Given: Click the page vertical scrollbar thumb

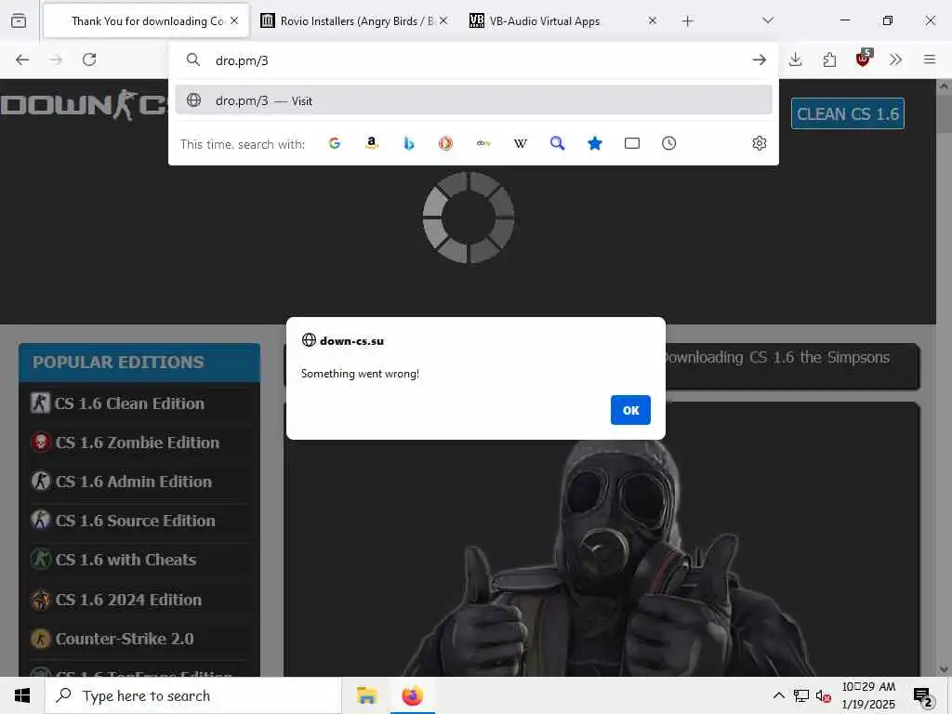Looking at the screenshot, I should 944,112.
